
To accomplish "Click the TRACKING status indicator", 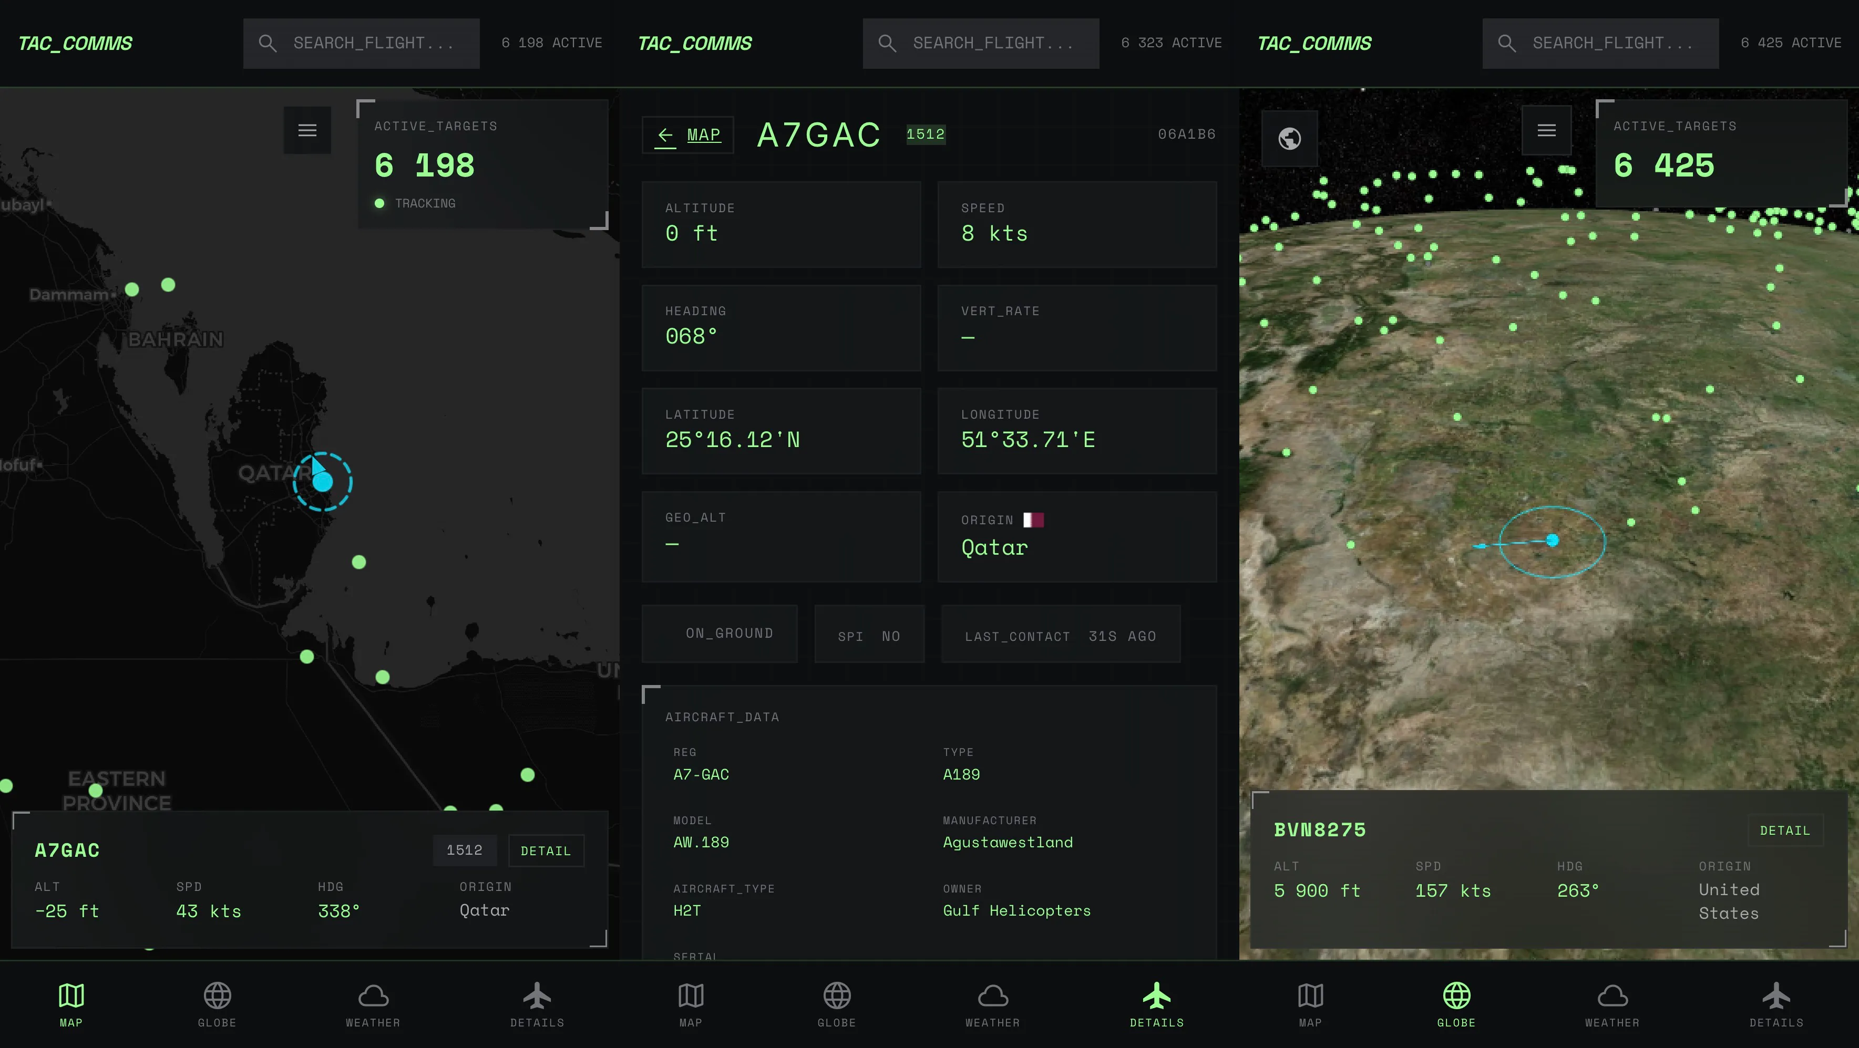I will 415,203.
